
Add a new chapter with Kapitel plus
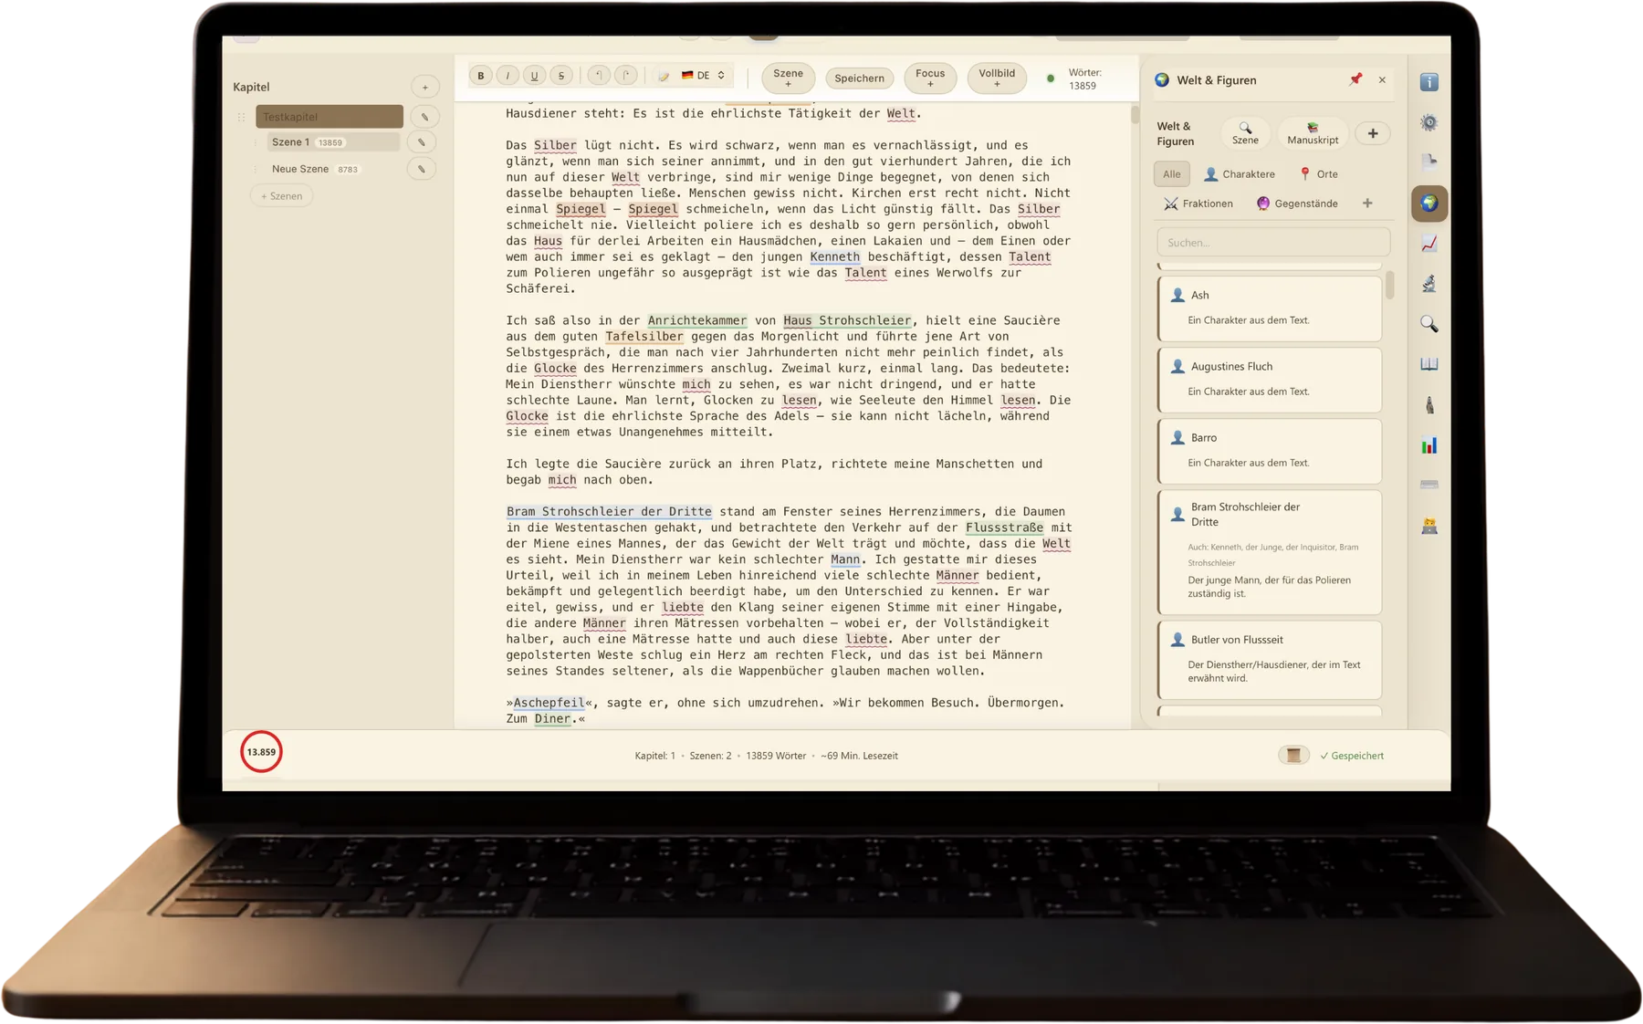click(424, 87)
